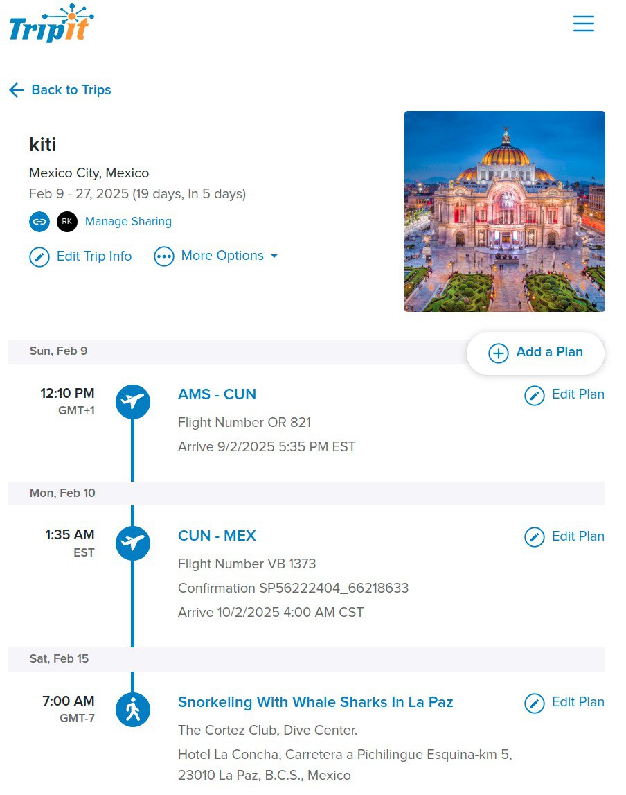The image size is (626, 795).
Task: Edit Plan for AMS - CUN flight
Action: point(564,395)
